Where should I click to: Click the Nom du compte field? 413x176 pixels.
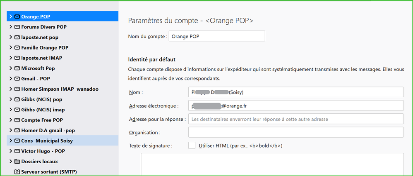(217, 36)
